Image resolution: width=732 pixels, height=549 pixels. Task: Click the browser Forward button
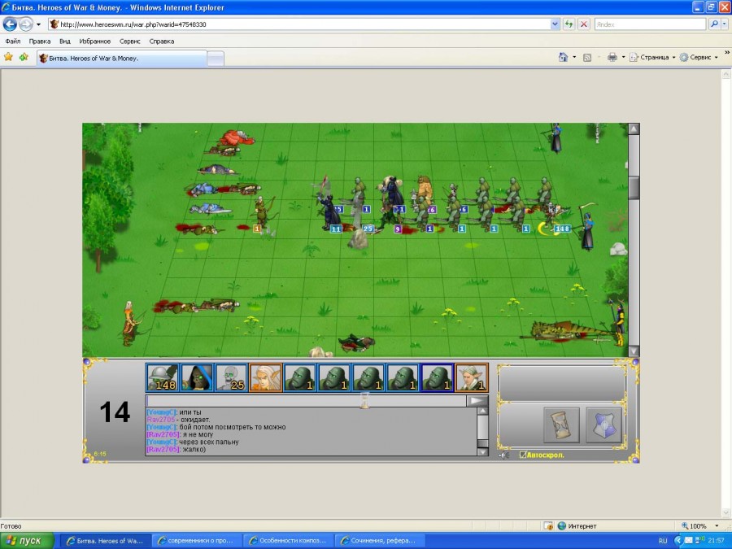(26, 24)
